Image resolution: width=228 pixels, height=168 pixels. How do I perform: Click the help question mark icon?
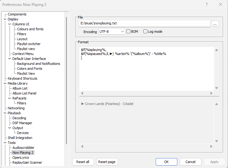(207, 5)
